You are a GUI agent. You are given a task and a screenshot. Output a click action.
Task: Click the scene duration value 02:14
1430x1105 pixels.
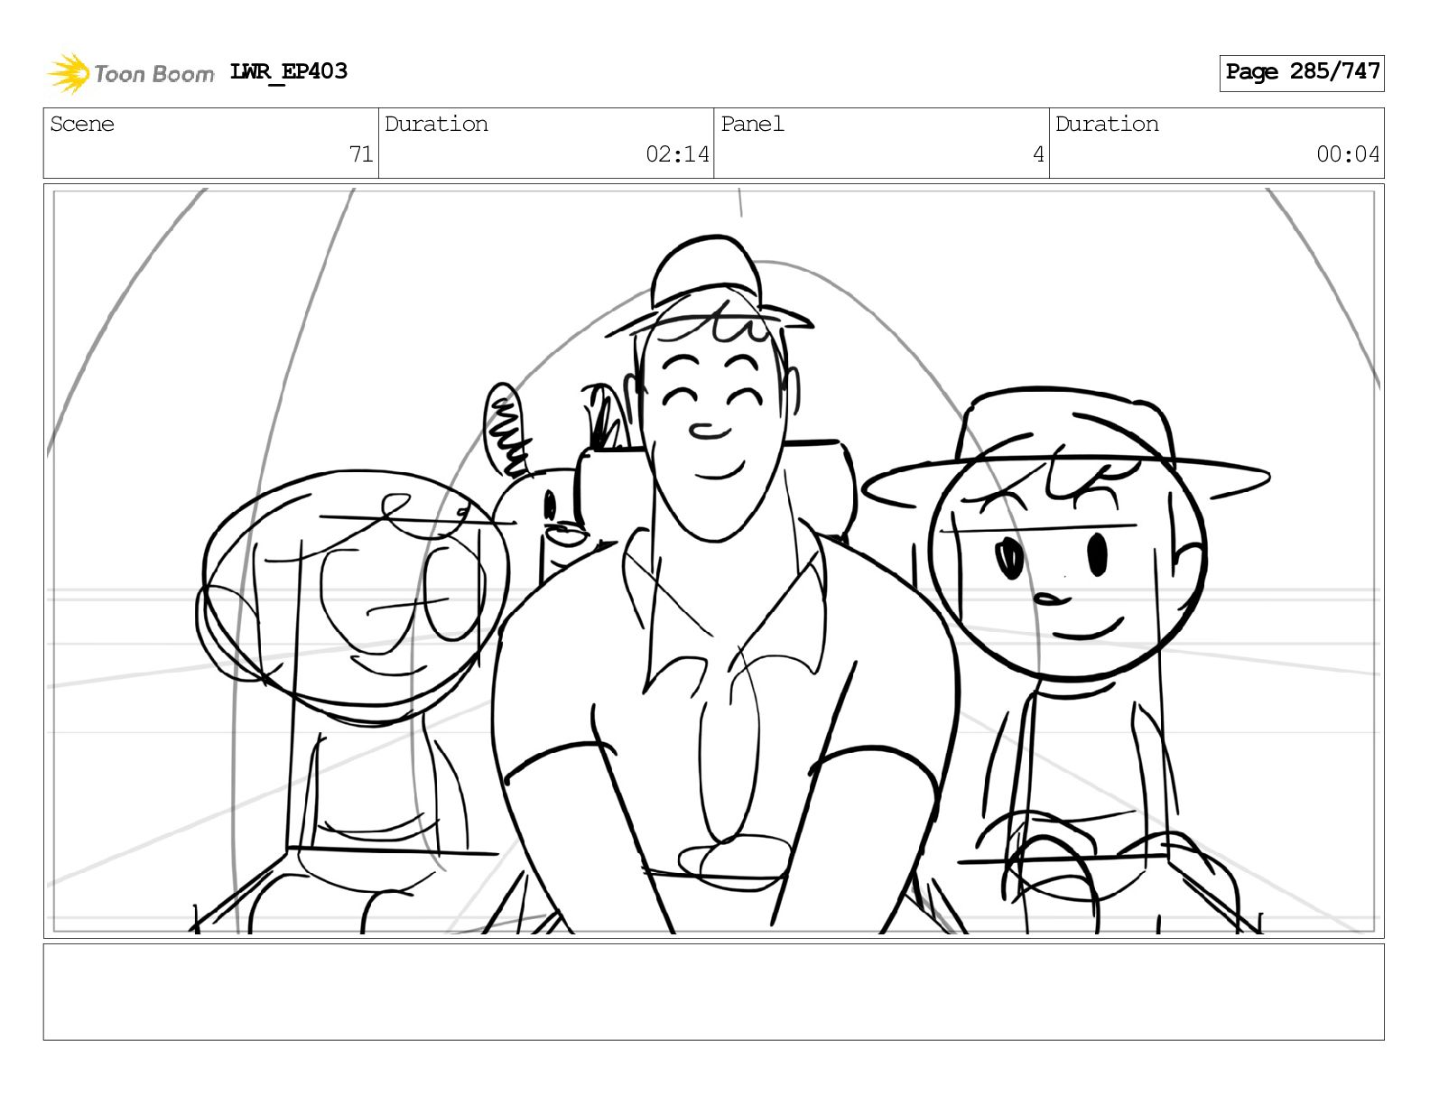[x=677, y=154]
